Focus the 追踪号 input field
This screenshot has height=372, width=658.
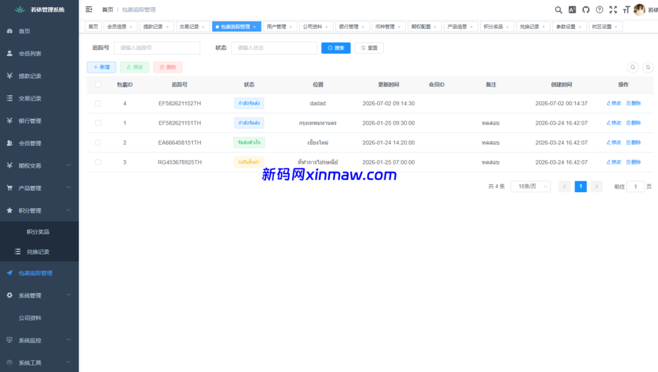coord(157,48)
